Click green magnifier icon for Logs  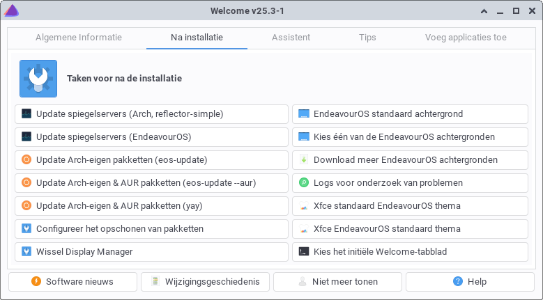304,182
